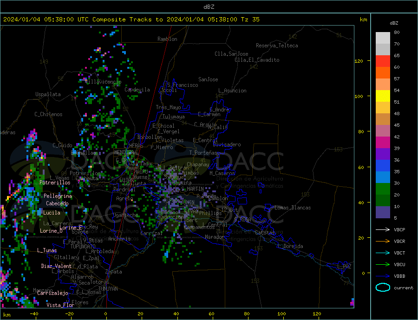Click the blue VBBB arrow in legend
Screen dimensions: 418x320
[383, 276]
